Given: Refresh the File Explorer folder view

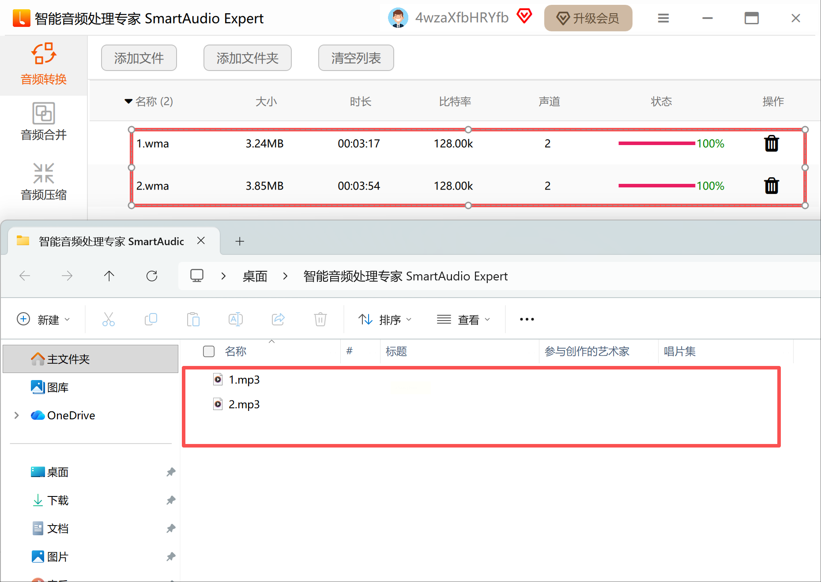Looking at the screenshot, I should (x=152, y=276).
